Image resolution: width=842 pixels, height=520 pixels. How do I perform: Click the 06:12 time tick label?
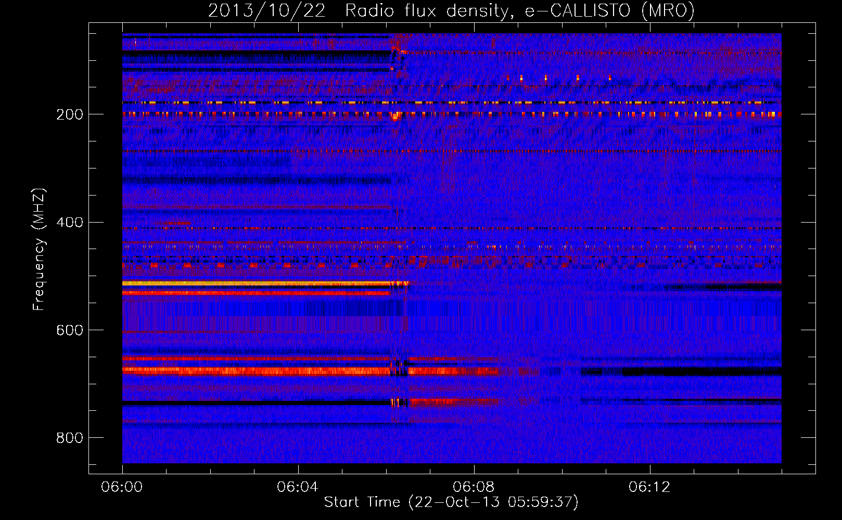click(x=649, y=487)
